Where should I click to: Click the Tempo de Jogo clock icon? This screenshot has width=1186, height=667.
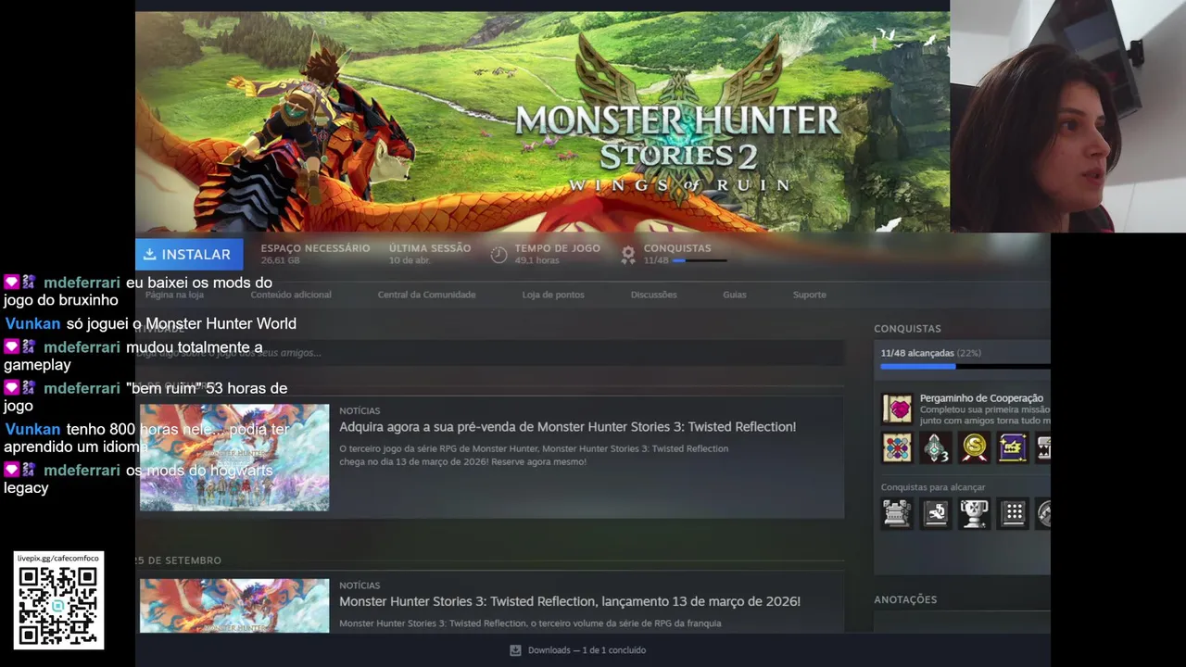pyautogui.click(x=498, y=254)
